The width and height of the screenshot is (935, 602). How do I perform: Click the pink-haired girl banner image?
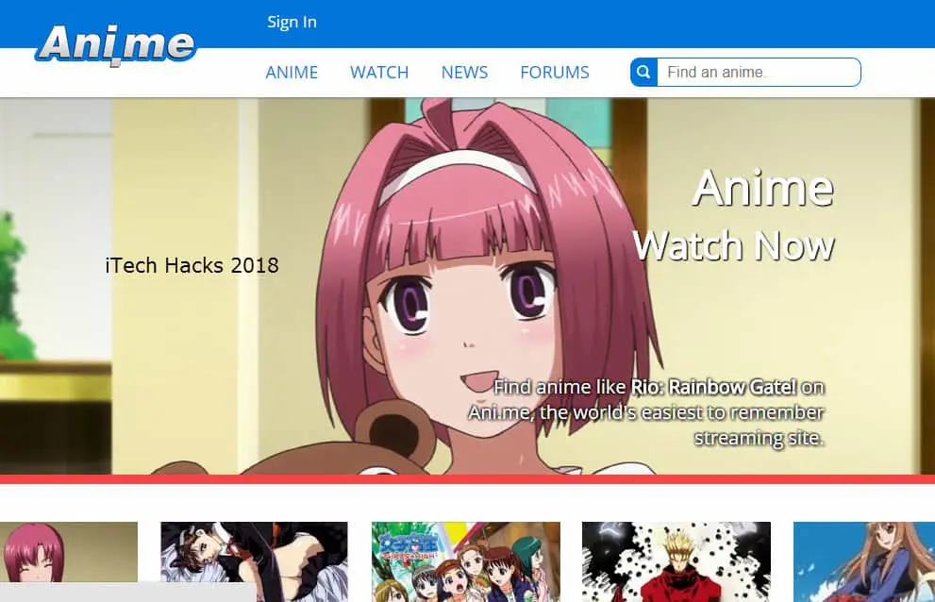tap(468, 287)
